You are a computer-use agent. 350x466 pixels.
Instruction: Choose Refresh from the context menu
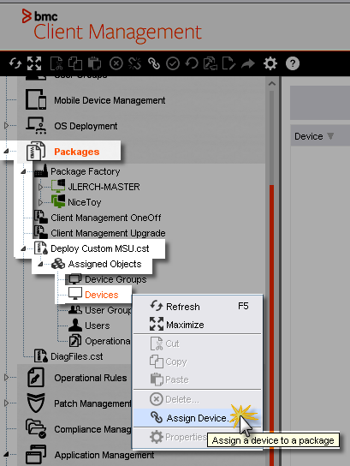click(x=197, y=307)
